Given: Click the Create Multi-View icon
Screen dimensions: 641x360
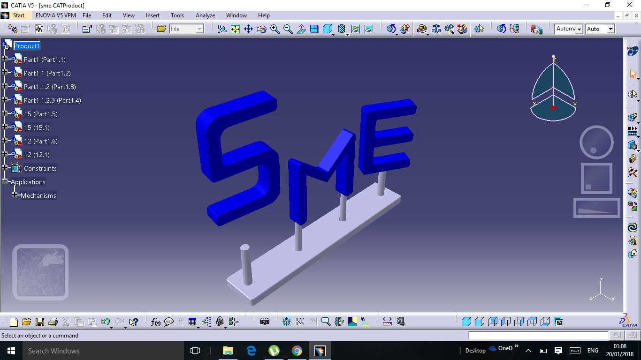Looking at the screenshot, I should tap(314, 29).
